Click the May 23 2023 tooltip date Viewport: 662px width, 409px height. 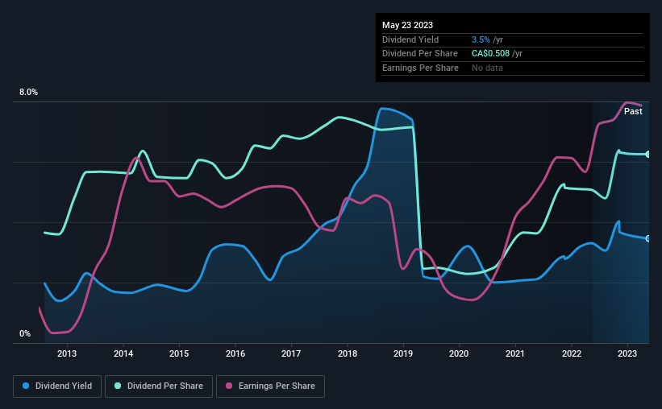point(407,25)
